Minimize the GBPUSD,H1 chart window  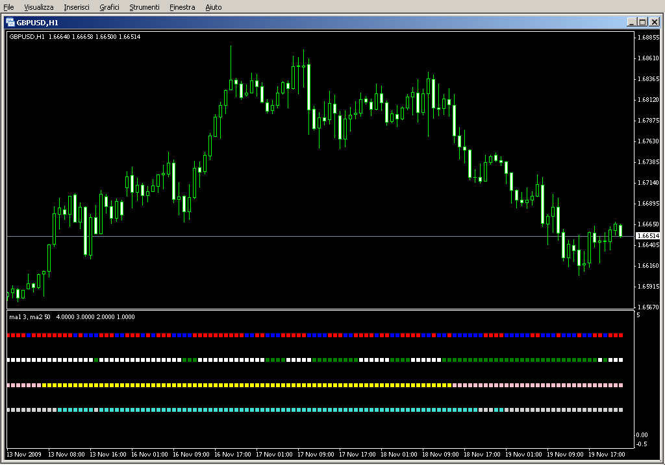pos(631,22)
